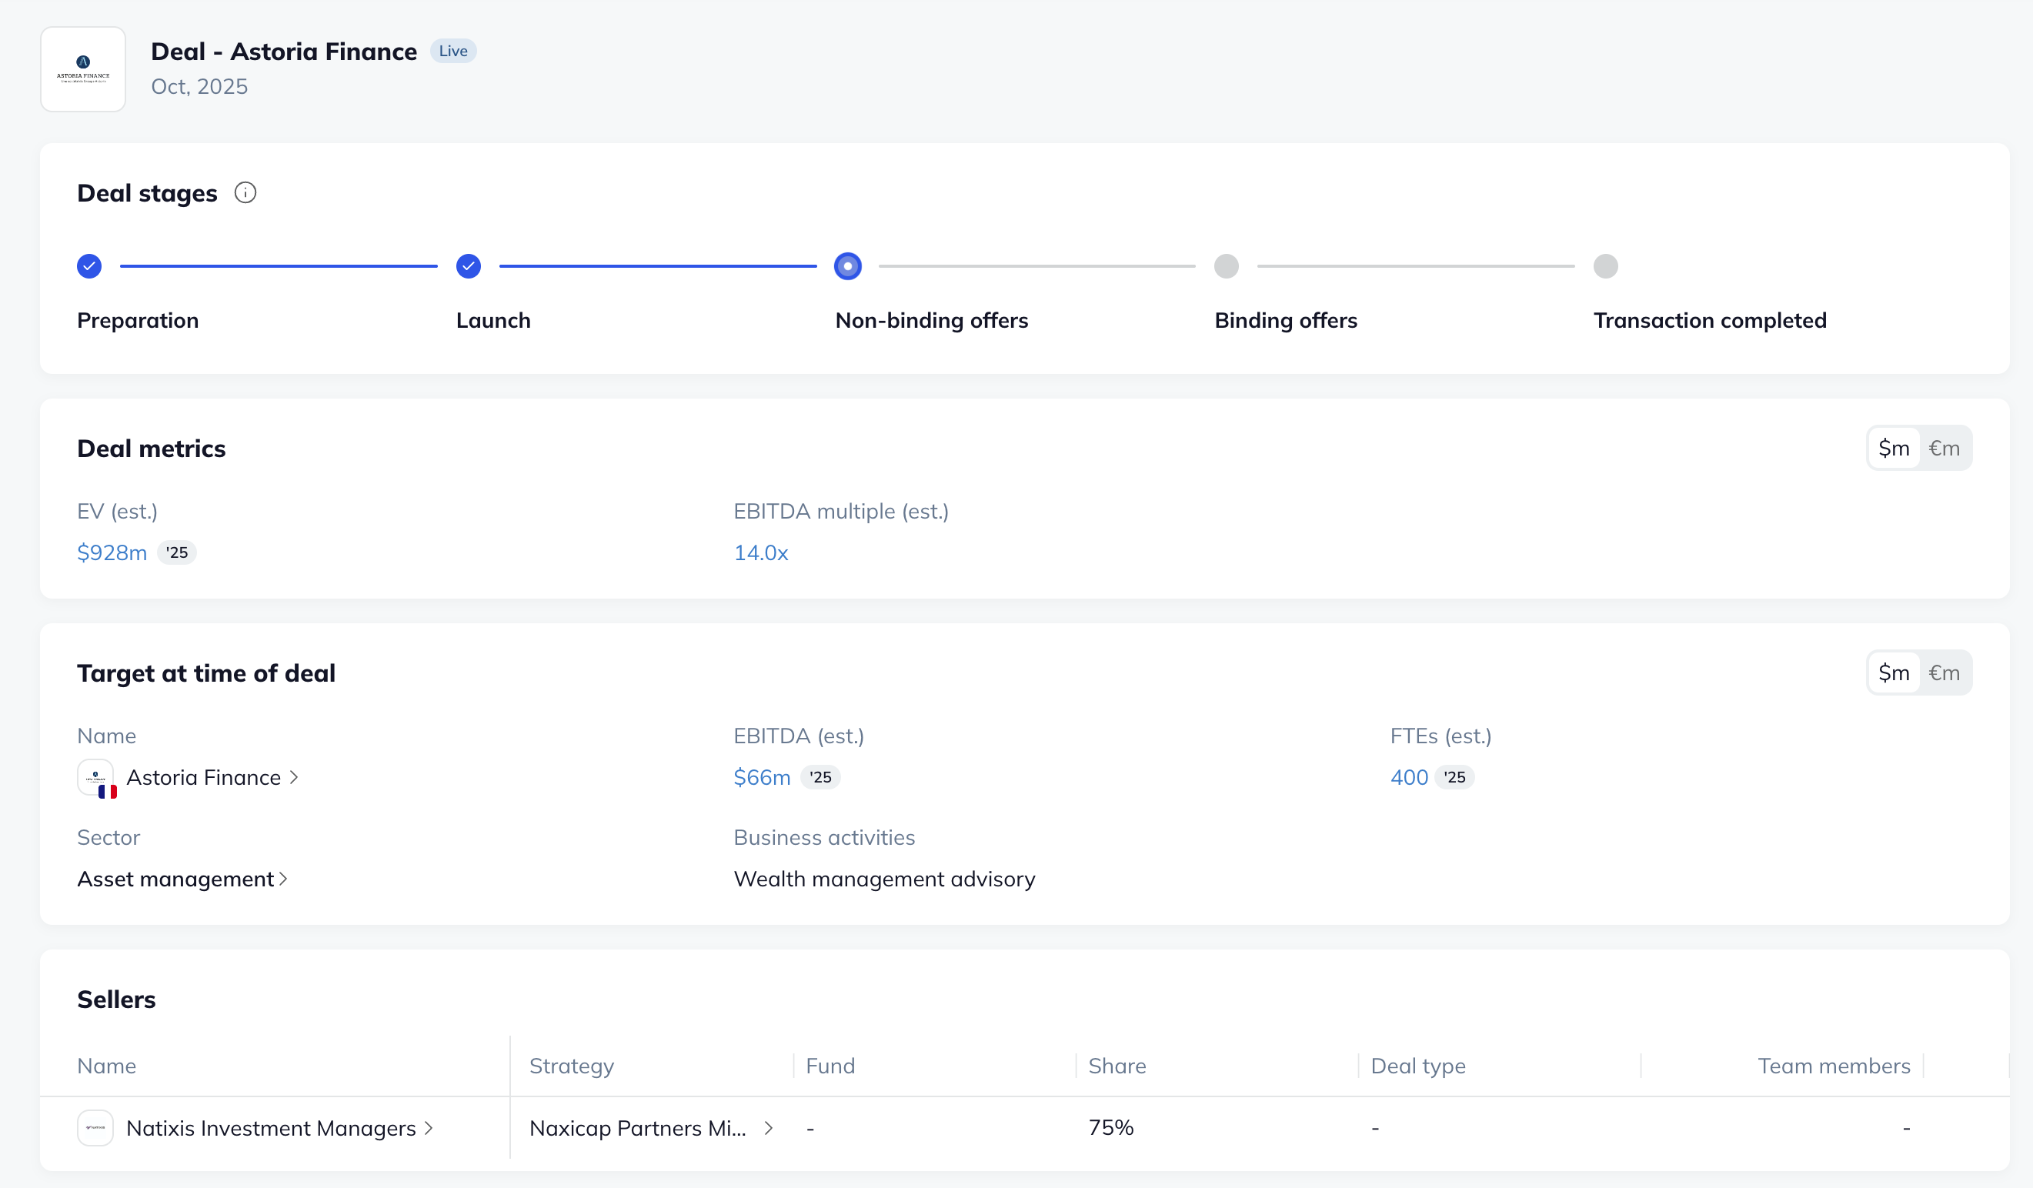Expand chevron next to Naxicap Partners strategy
The width and height of the screenshot is (2033, 1188).
pos(769,1127)
